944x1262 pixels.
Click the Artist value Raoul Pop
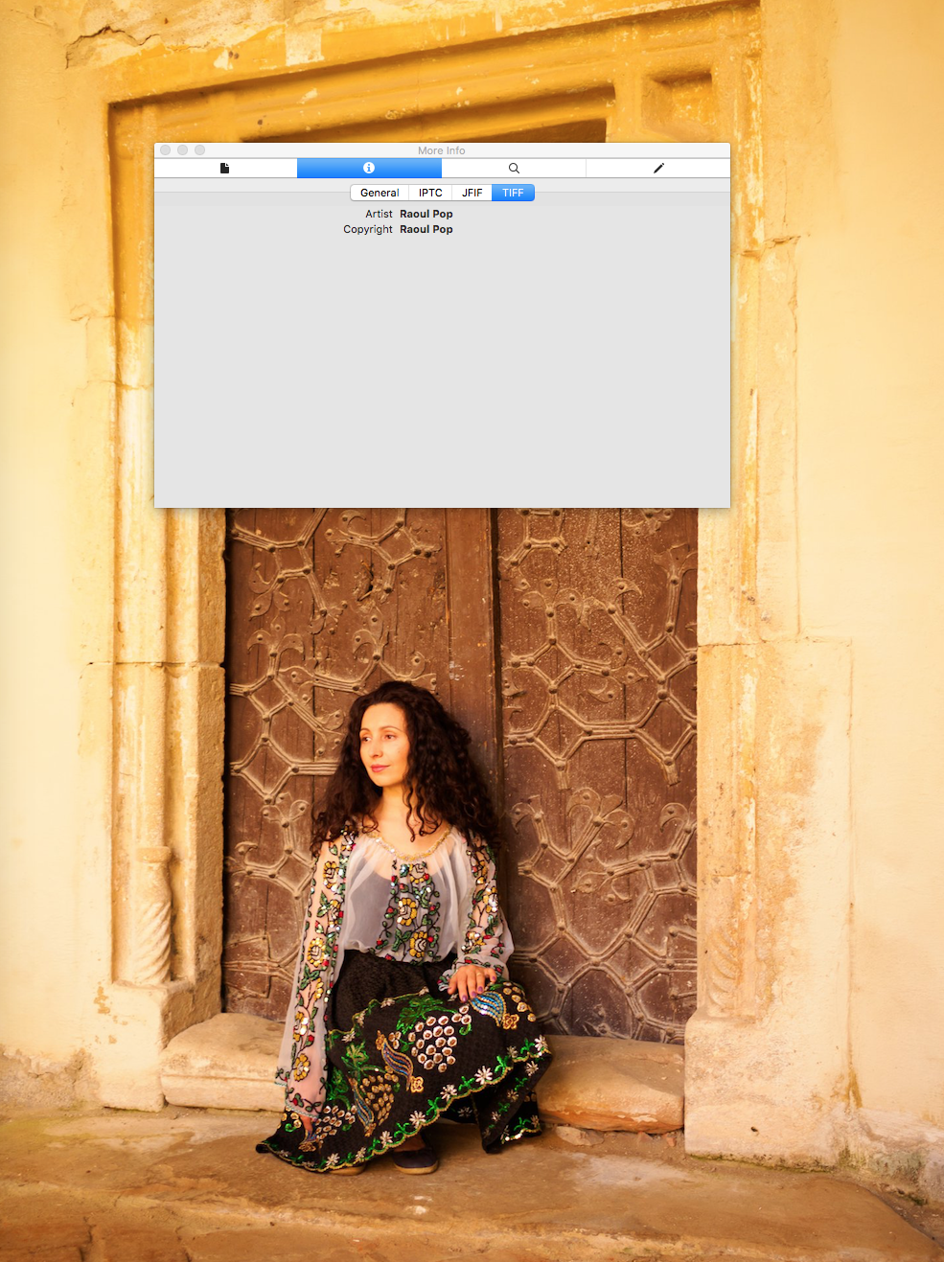click(426, 215)
